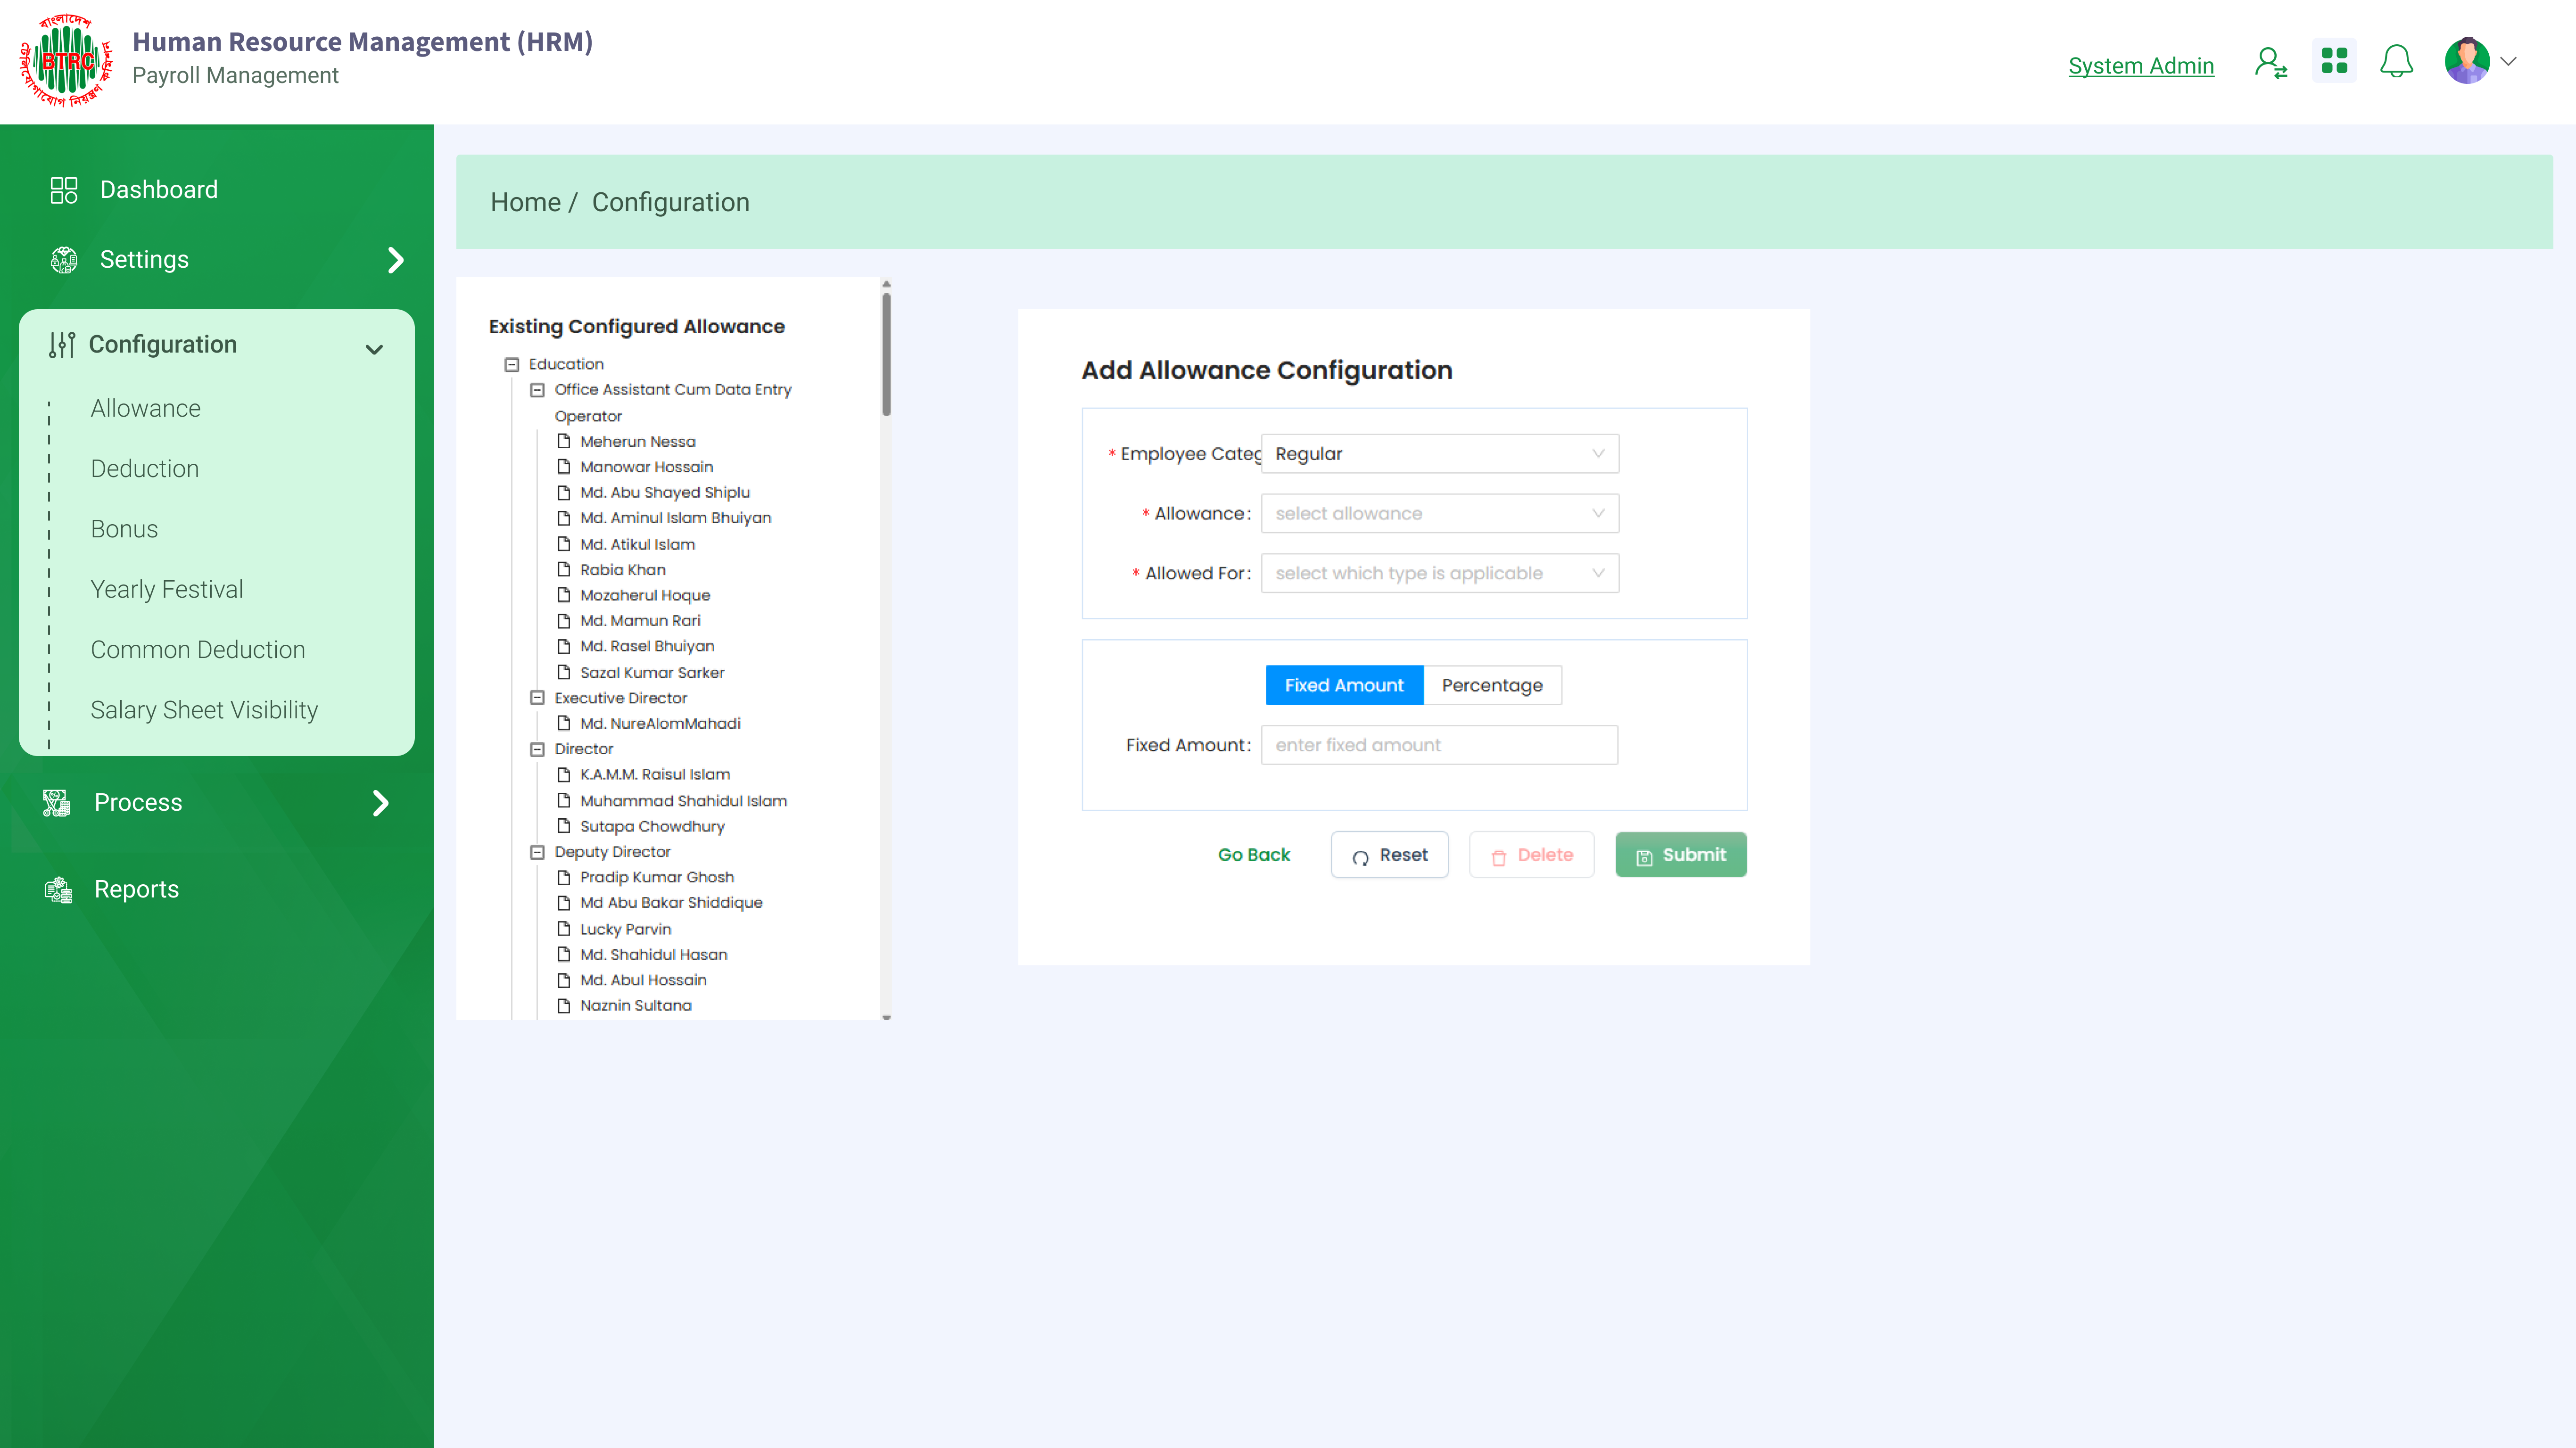Open the Employee Category dropdown
The width and height of the screenshot is (2576, 1448).
tap(1438, 454)
